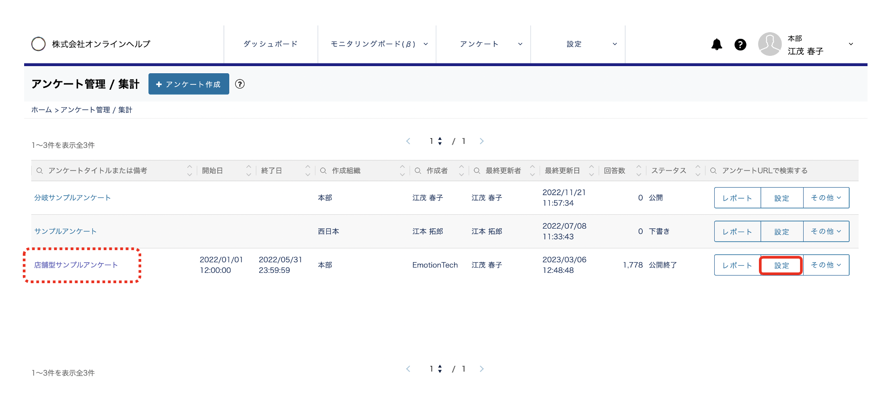Open その他 dropdown for 分岐サンプルアンケート
Image resolution: width=893 pixels, height=410 pixels.
[x=826, y=198]
